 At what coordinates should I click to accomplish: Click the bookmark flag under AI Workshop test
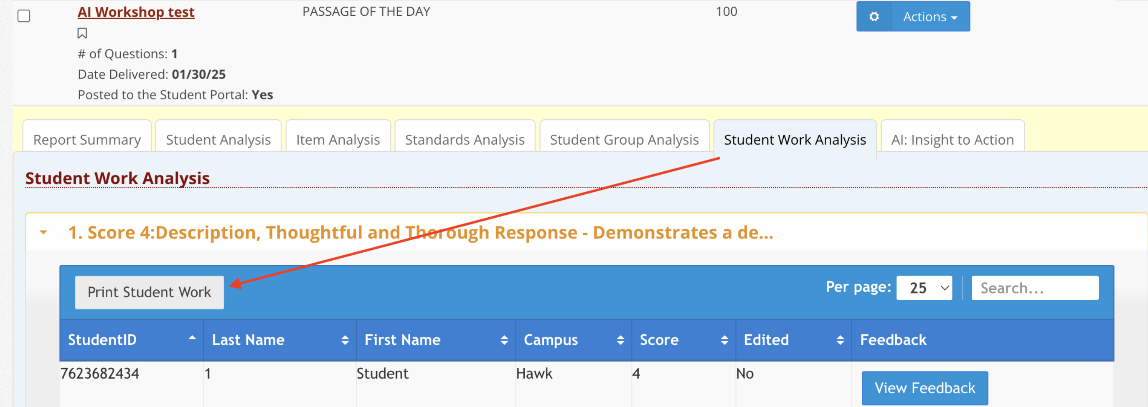pos(83,33)
